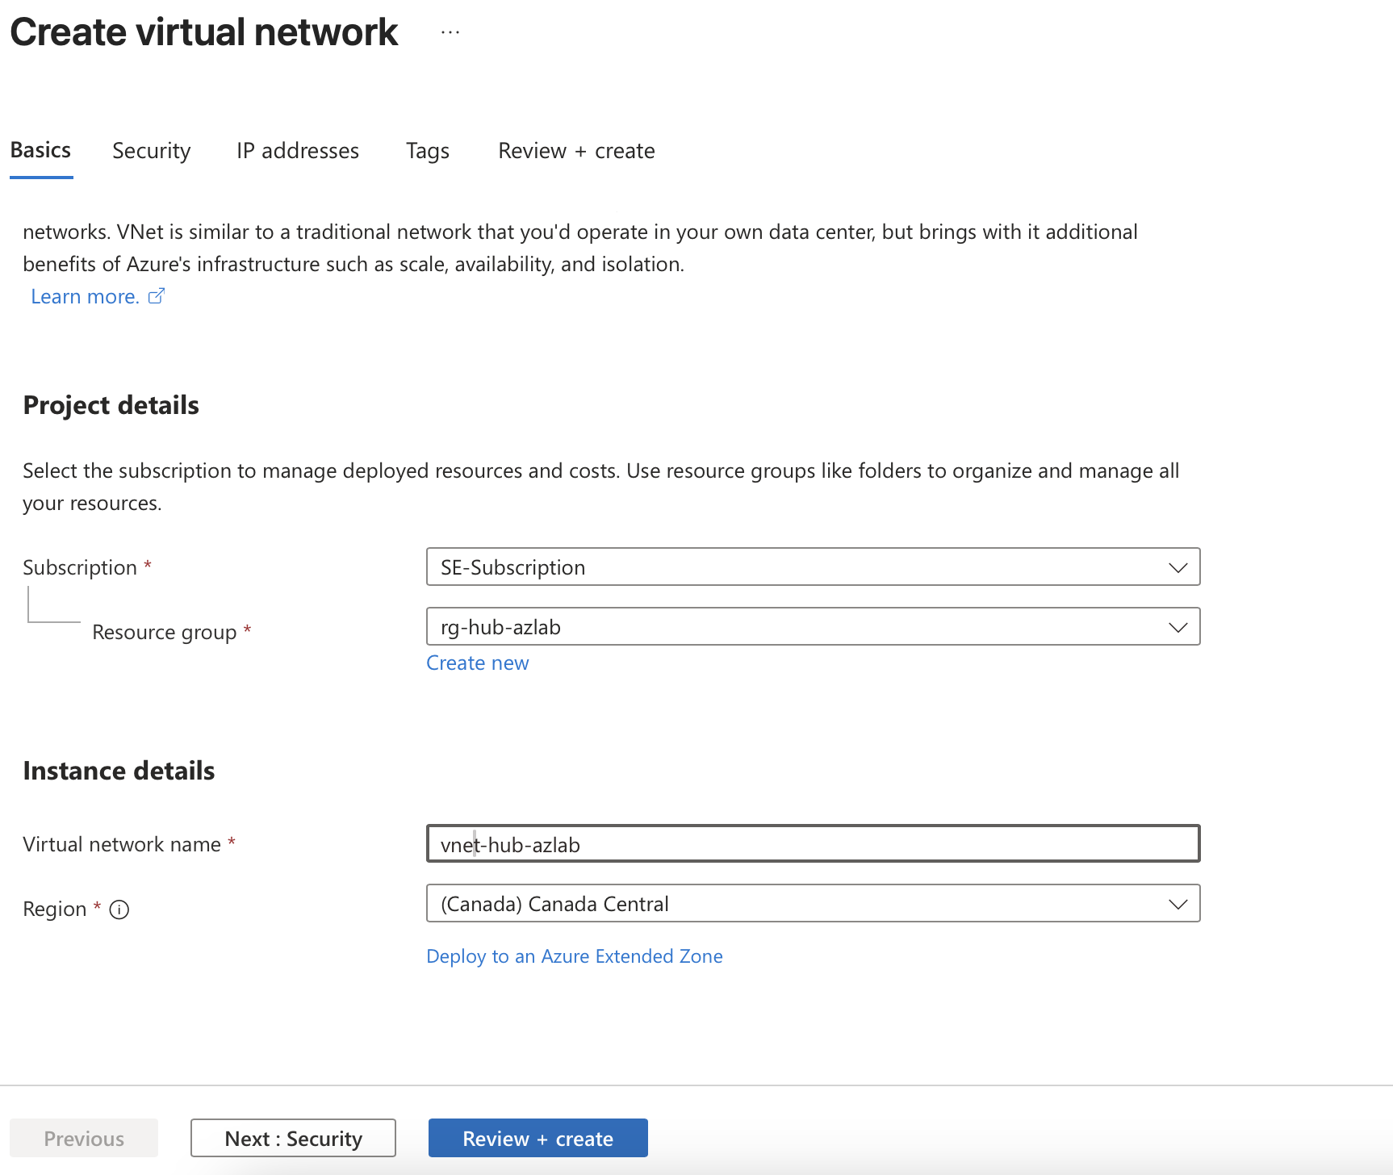Expand the rg-hub-azlab resource group dropdown
1393x1175 pixels.
[x=813, y=626]
